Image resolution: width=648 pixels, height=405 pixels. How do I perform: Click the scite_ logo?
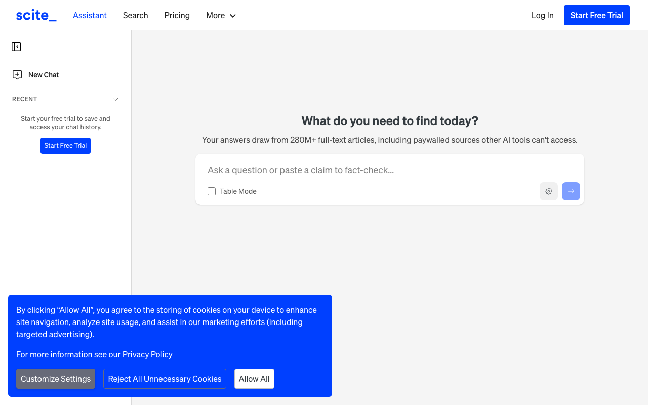(36, 15)
